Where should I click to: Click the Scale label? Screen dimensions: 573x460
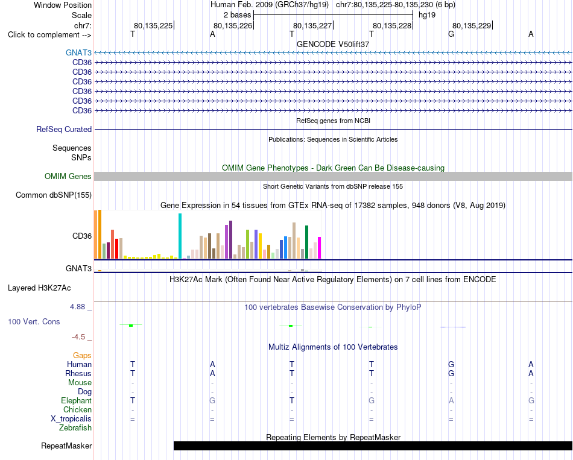(x=82, y=15)
